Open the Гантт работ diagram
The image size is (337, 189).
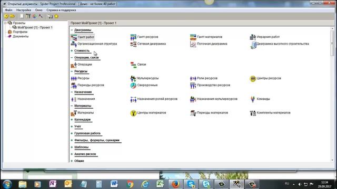click(83, 37)
